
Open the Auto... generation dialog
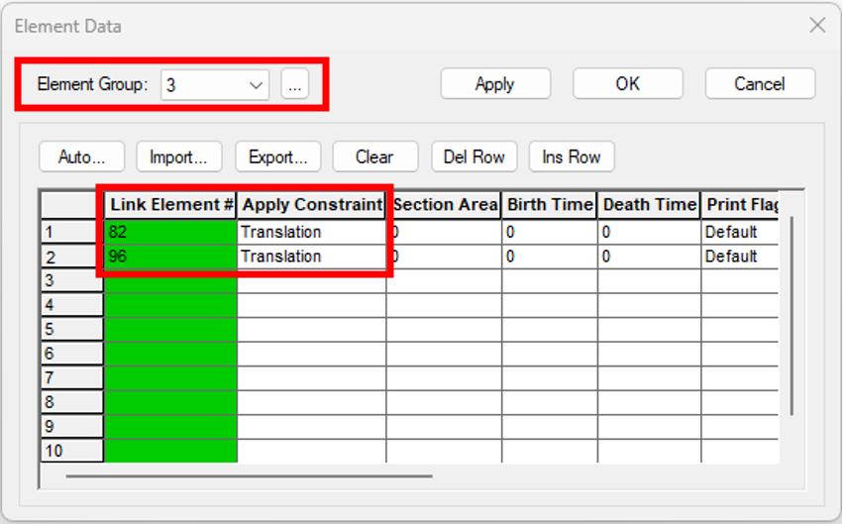pyautogui.click(x=81, y=157)
